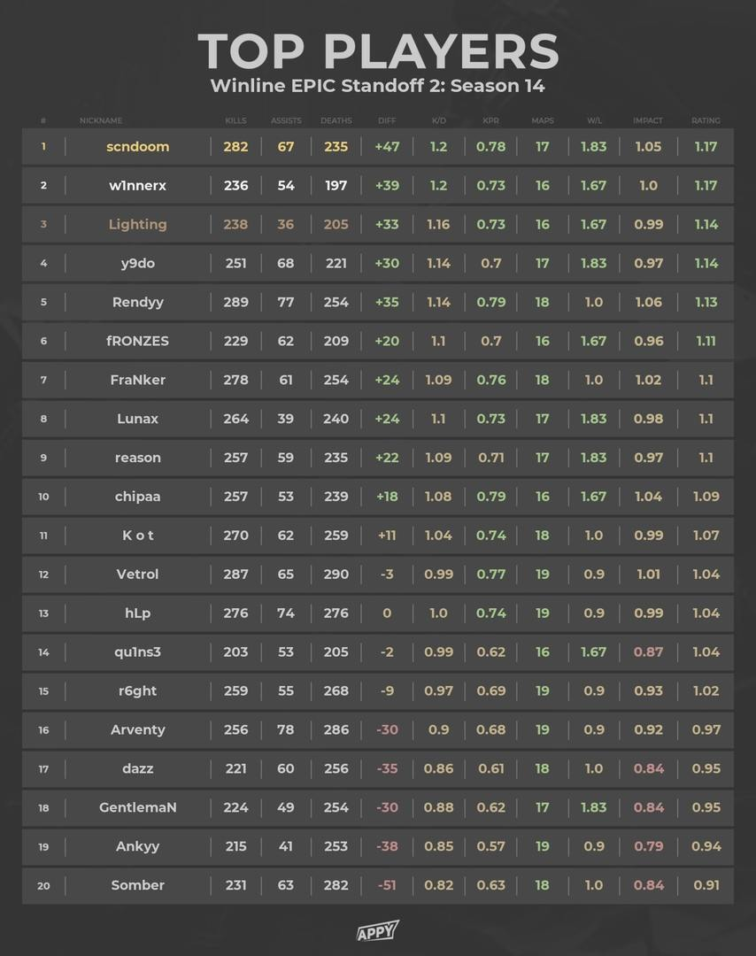Click assists value 78 in Arventy's row
756x956 pixels.
pyautogui.click(x=286, y=729)
